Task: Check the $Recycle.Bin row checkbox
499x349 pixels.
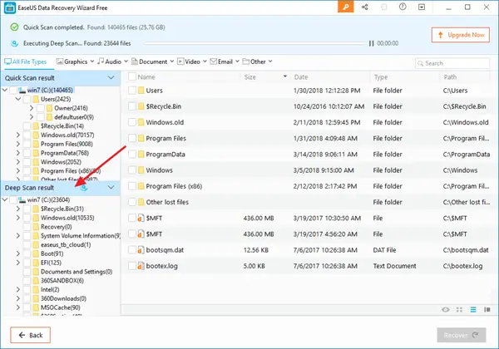Action: click(132, 106)
